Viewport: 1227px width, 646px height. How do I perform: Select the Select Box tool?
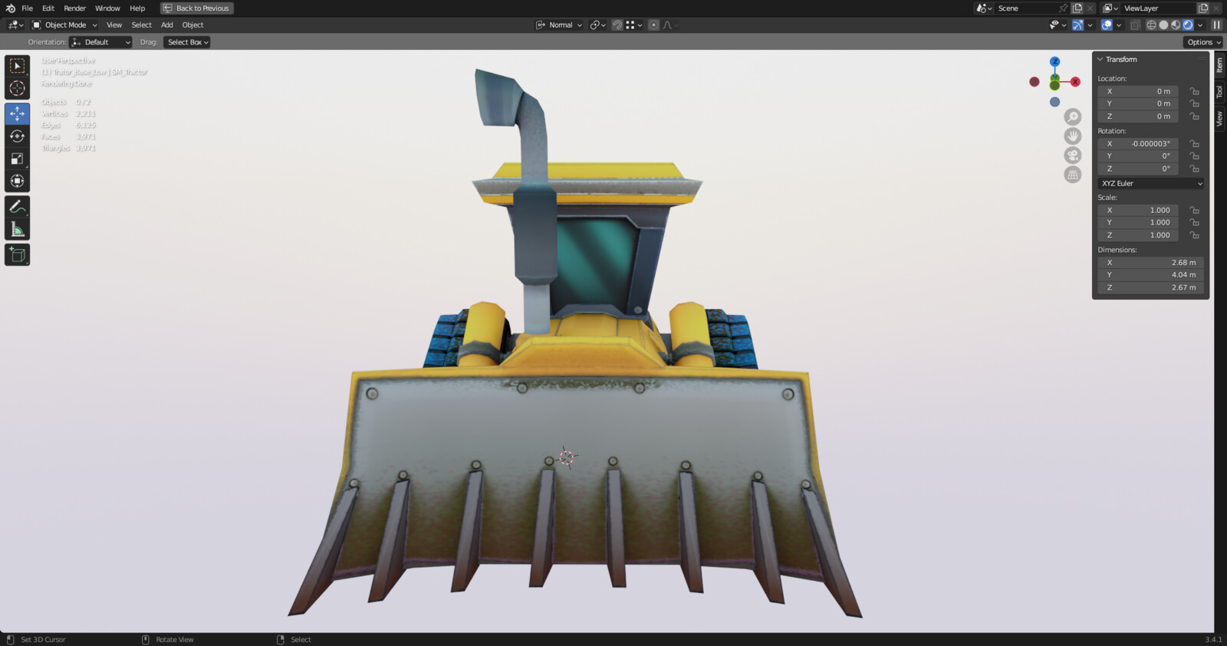(x=17, y=66)
